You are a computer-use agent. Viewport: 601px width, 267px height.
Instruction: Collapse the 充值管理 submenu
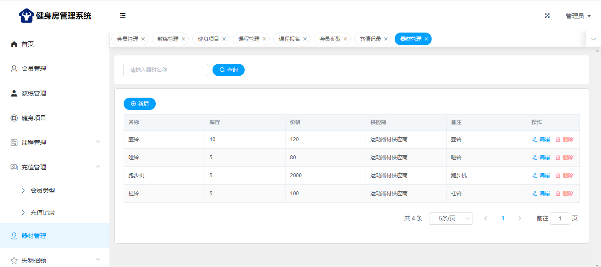coord(55,167)
